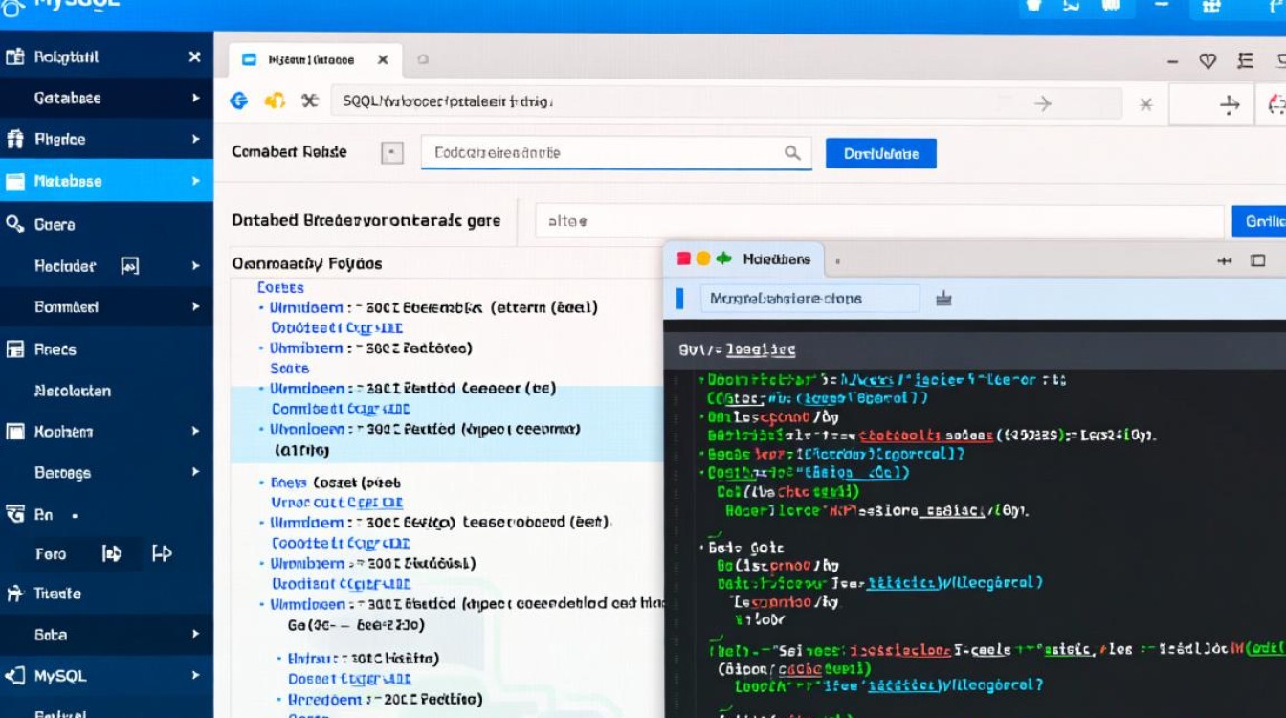Viewport: 1286px width, 718px height.
Task: Switch to the Hodcdbens tab in dark window
Action: point(776,258)
